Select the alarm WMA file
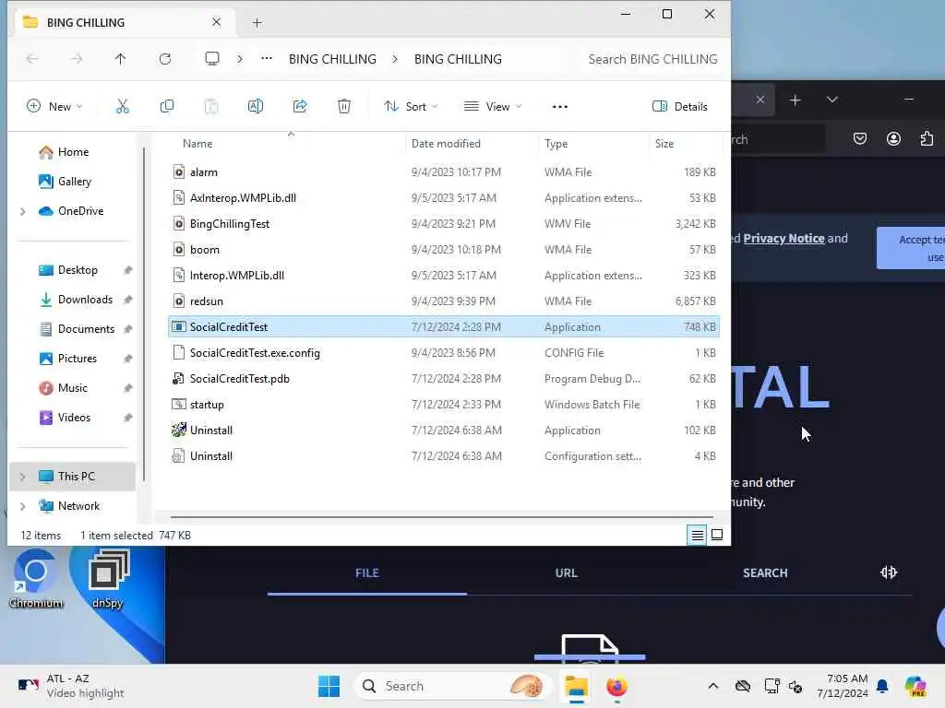Viewport: 945px width, 708px height. click(x=444, y=172)
